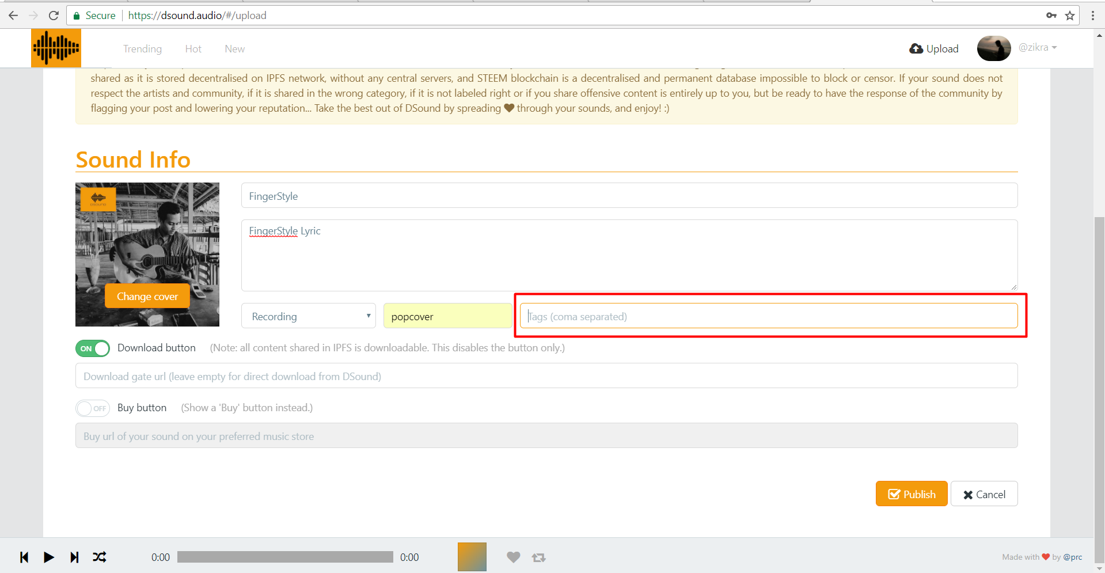Click the user avatar picture

click(994, 48)
